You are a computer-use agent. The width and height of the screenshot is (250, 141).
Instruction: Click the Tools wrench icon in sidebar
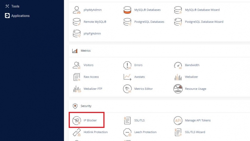(7, 6)
